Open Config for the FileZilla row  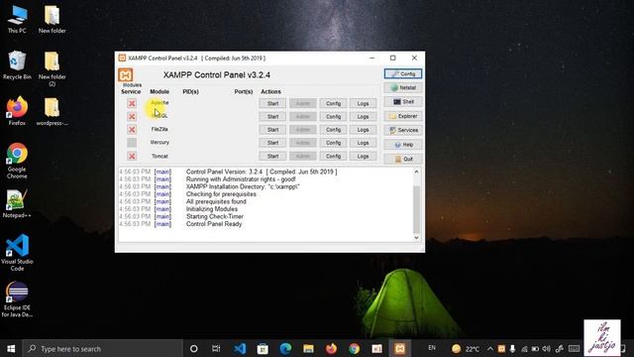333,130
